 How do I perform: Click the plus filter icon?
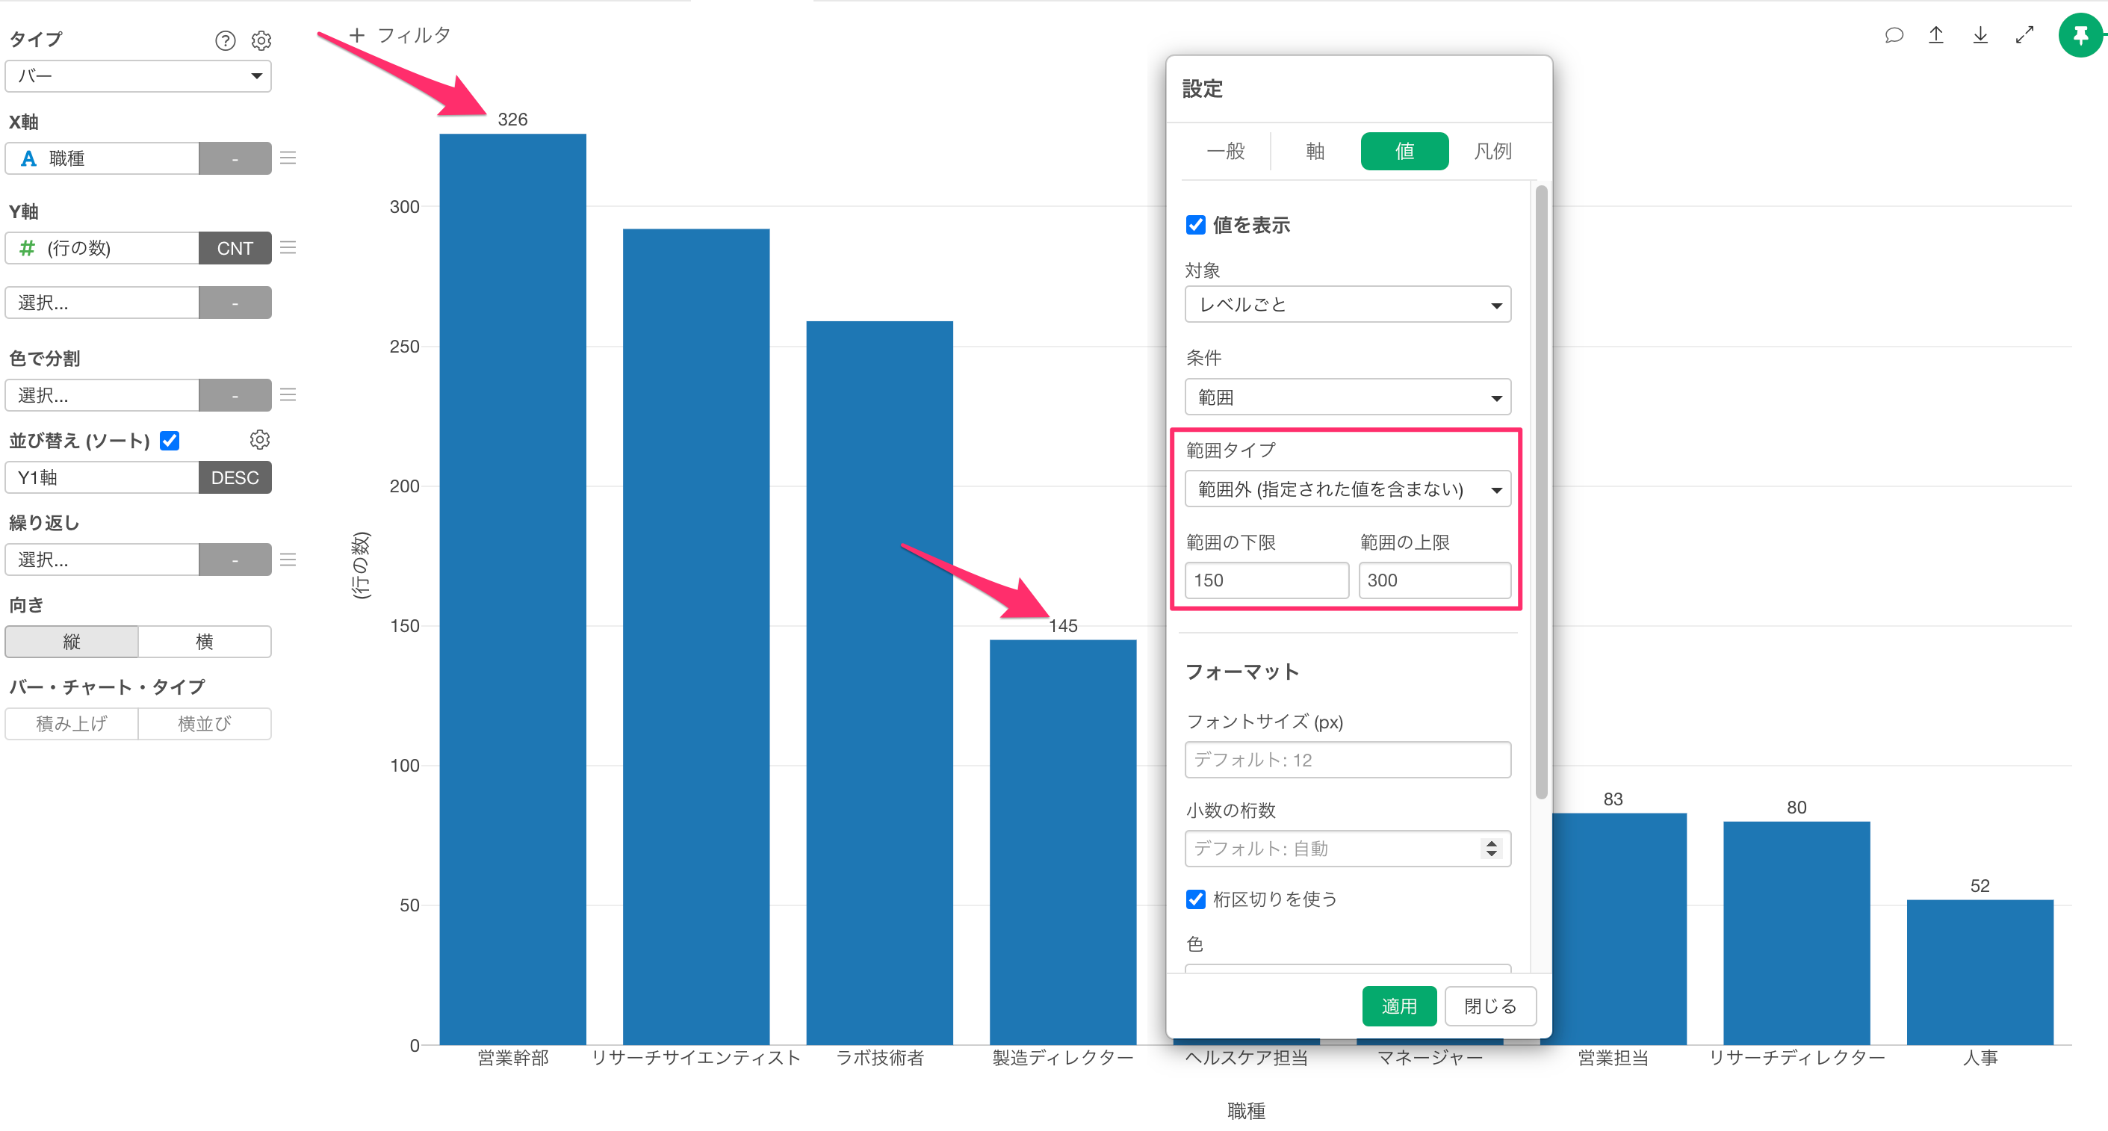tap(357, 35)
